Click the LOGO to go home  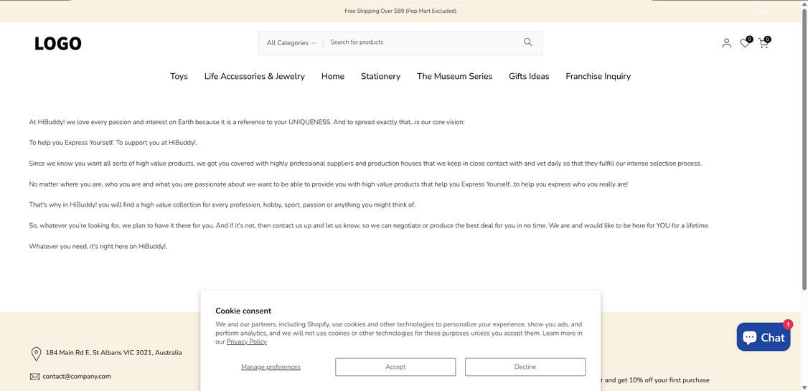(x=58, y=44)
